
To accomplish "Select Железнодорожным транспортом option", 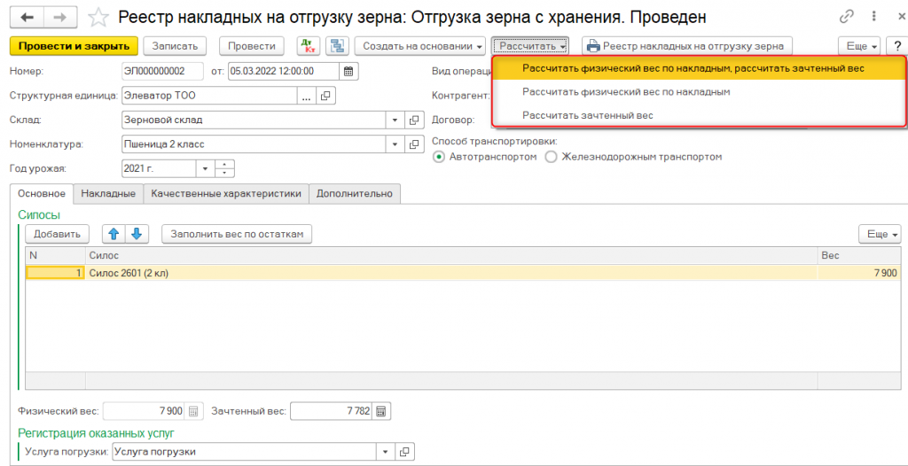I will pyautogui.click(x=551, y=157).
